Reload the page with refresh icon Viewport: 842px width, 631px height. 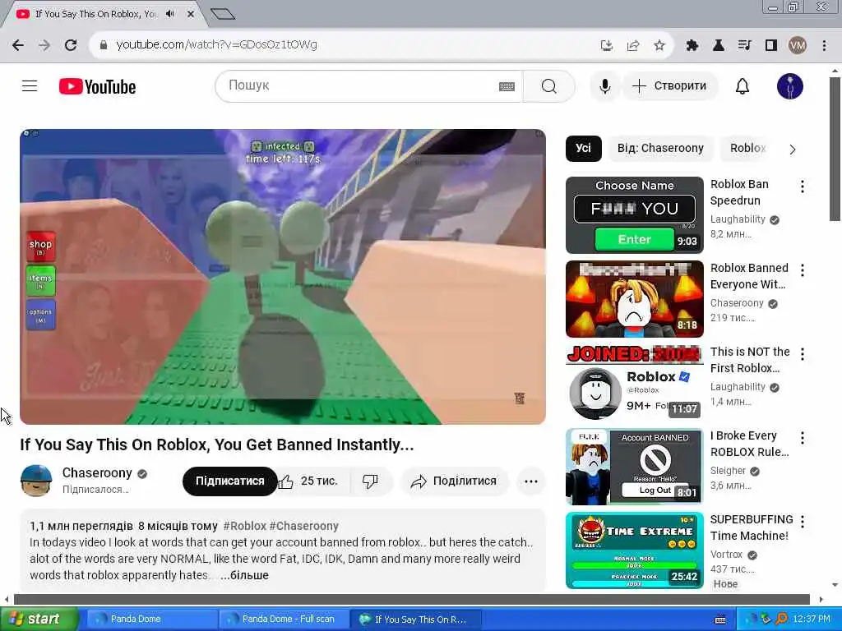pos(71,45)
